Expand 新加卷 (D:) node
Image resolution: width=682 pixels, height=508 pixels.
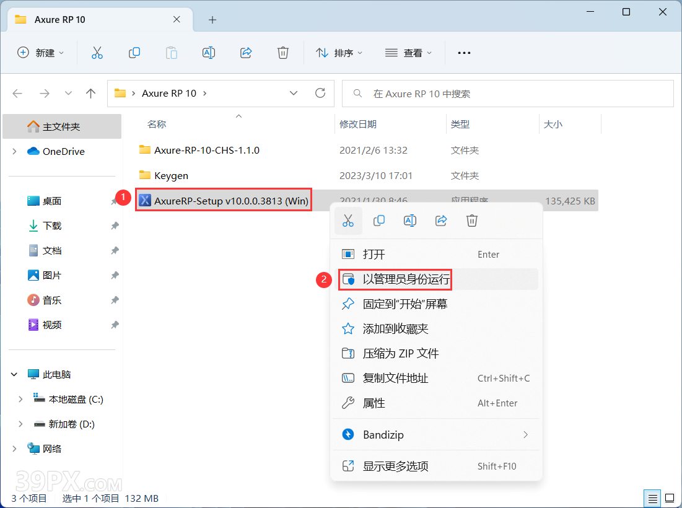20,424
